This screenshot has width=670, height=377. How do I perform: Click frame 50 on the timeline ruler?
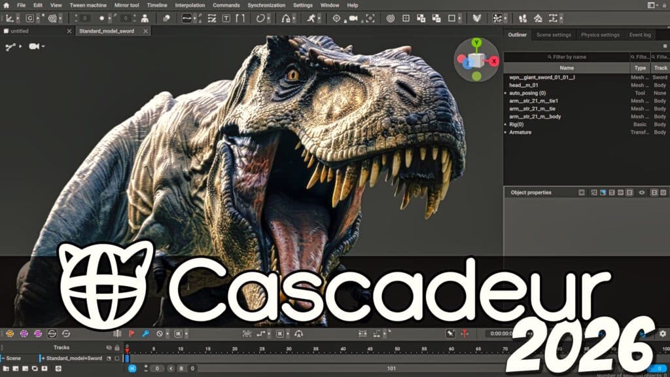point(397,349)
